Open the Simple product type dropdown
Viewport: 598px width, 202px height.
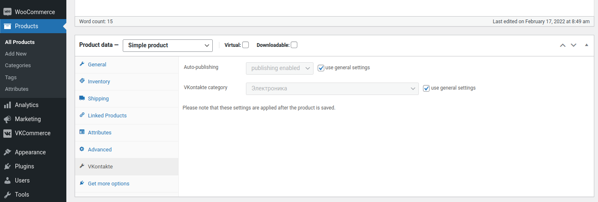point(168,46)
